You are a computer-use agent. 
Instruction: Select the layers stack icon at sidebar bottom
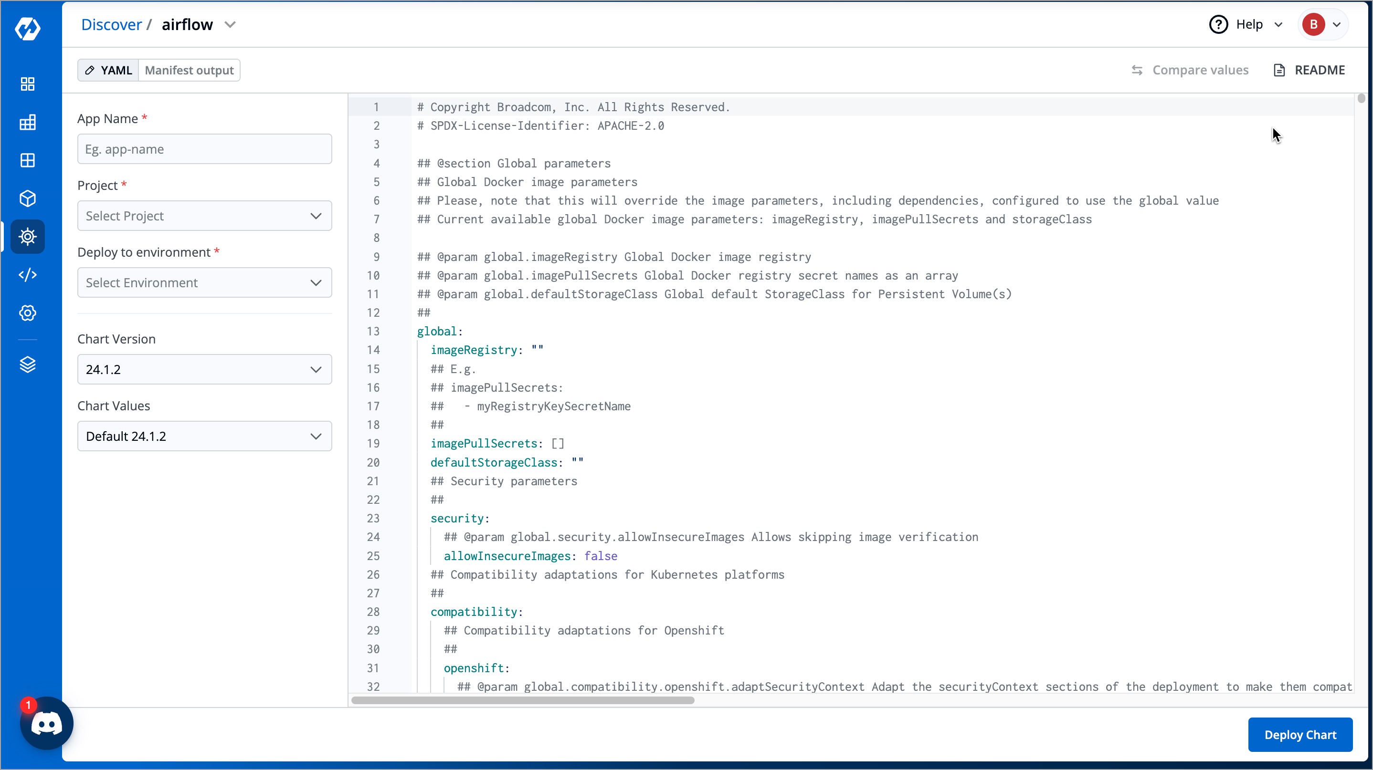pyautogui.click(x=27, y=364)
